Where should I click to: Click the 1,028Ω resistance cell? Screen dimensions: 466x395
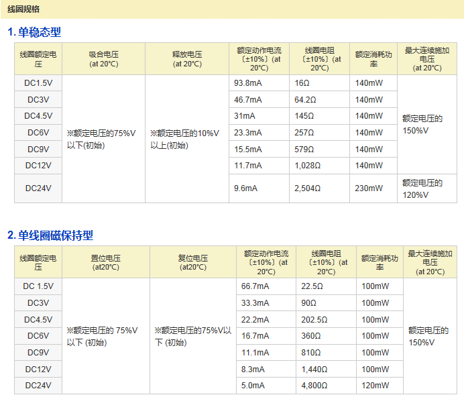pyautogui.click(x=308, y=166)
